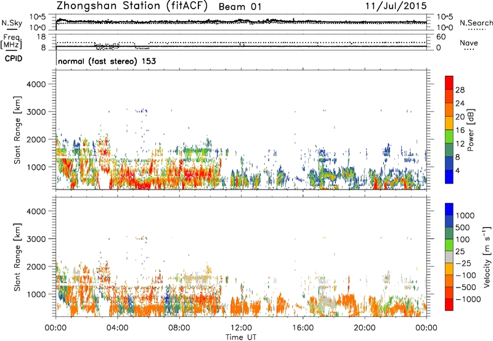Select the -25 velocity colorbar label
The image size is (493, 341).
coord(463,263)
